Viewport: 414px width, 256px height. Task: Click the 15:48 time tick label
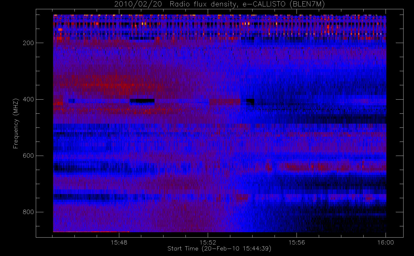119,242
